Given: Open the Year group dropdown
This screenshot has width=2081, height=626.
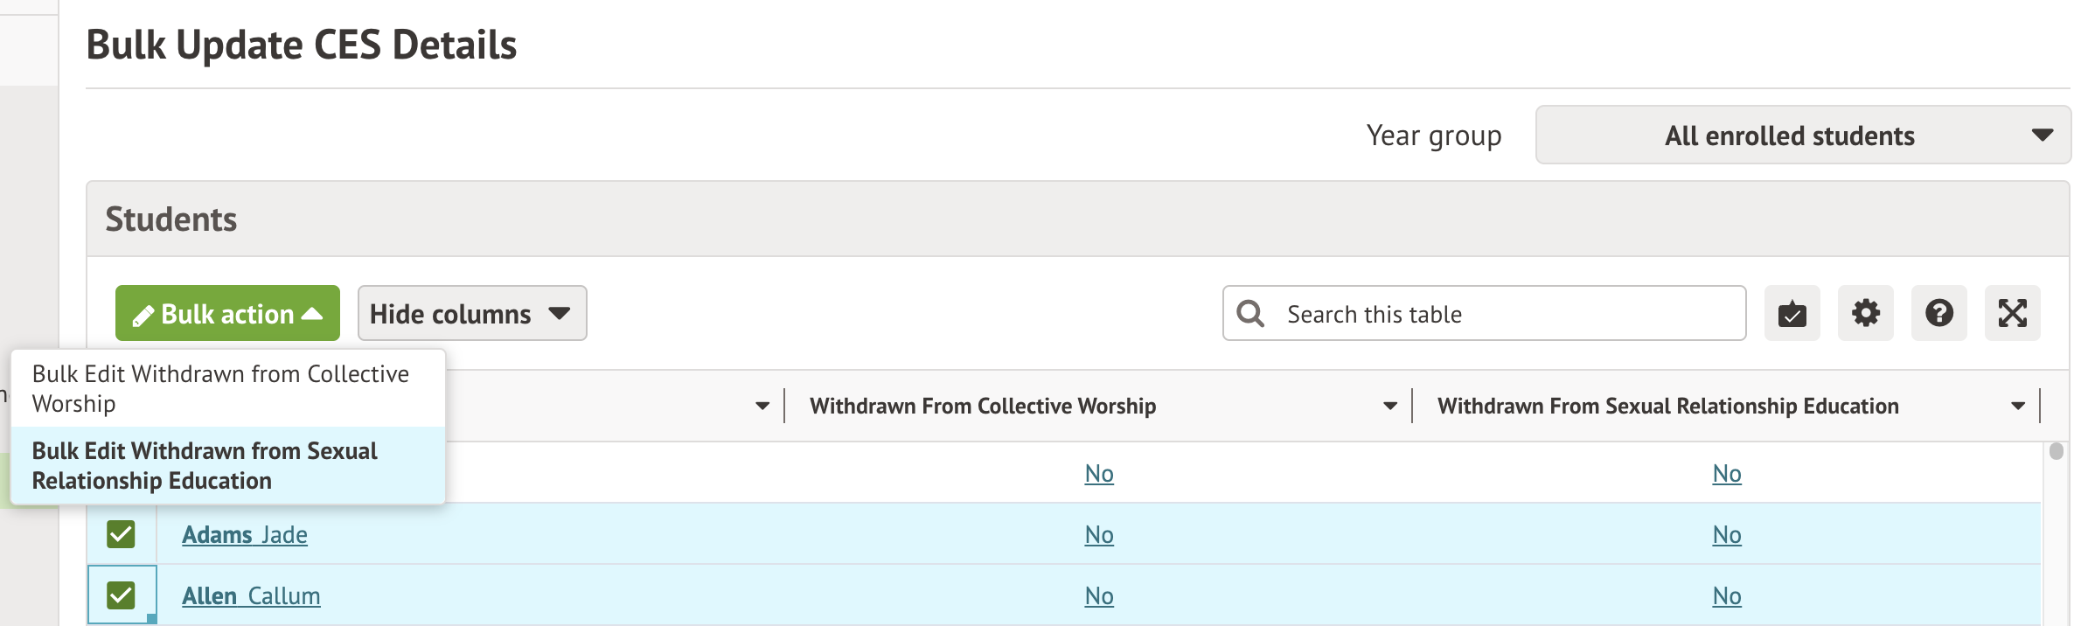Looking at the screenshot, I should click(x=1802, y=136).
